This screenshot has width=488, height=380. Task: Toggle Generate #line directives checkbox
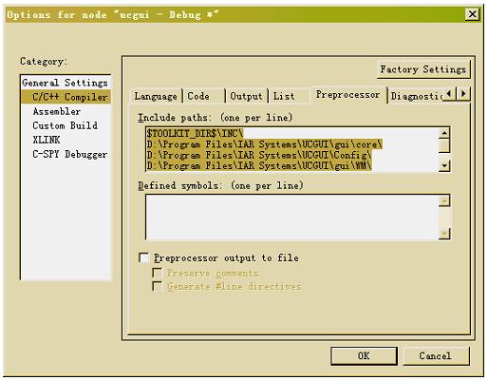pyautogui.click(x=158, y=286)
